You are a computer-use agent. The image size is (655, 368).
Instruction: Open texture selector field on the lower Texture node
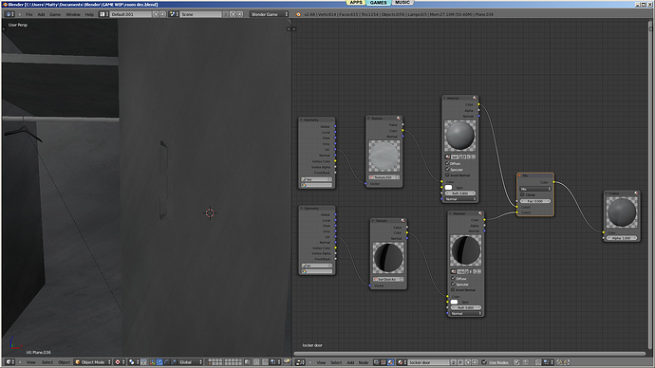point(388,279)
